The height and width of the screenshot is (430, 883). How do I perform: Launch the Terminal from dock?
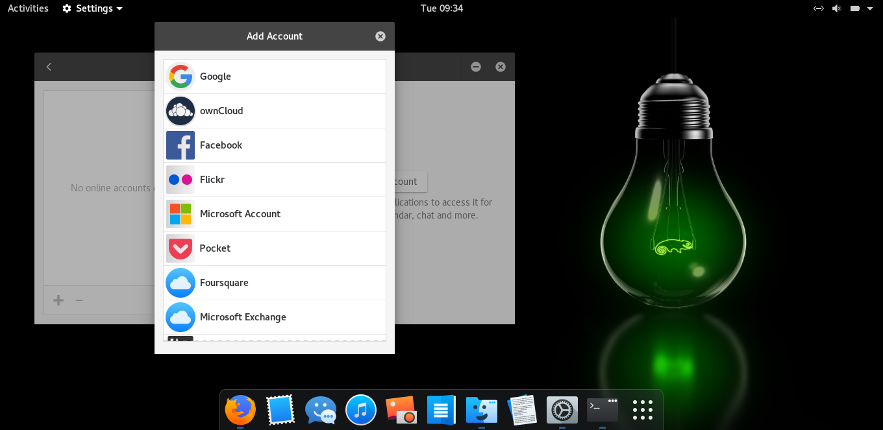click(603, 410)
